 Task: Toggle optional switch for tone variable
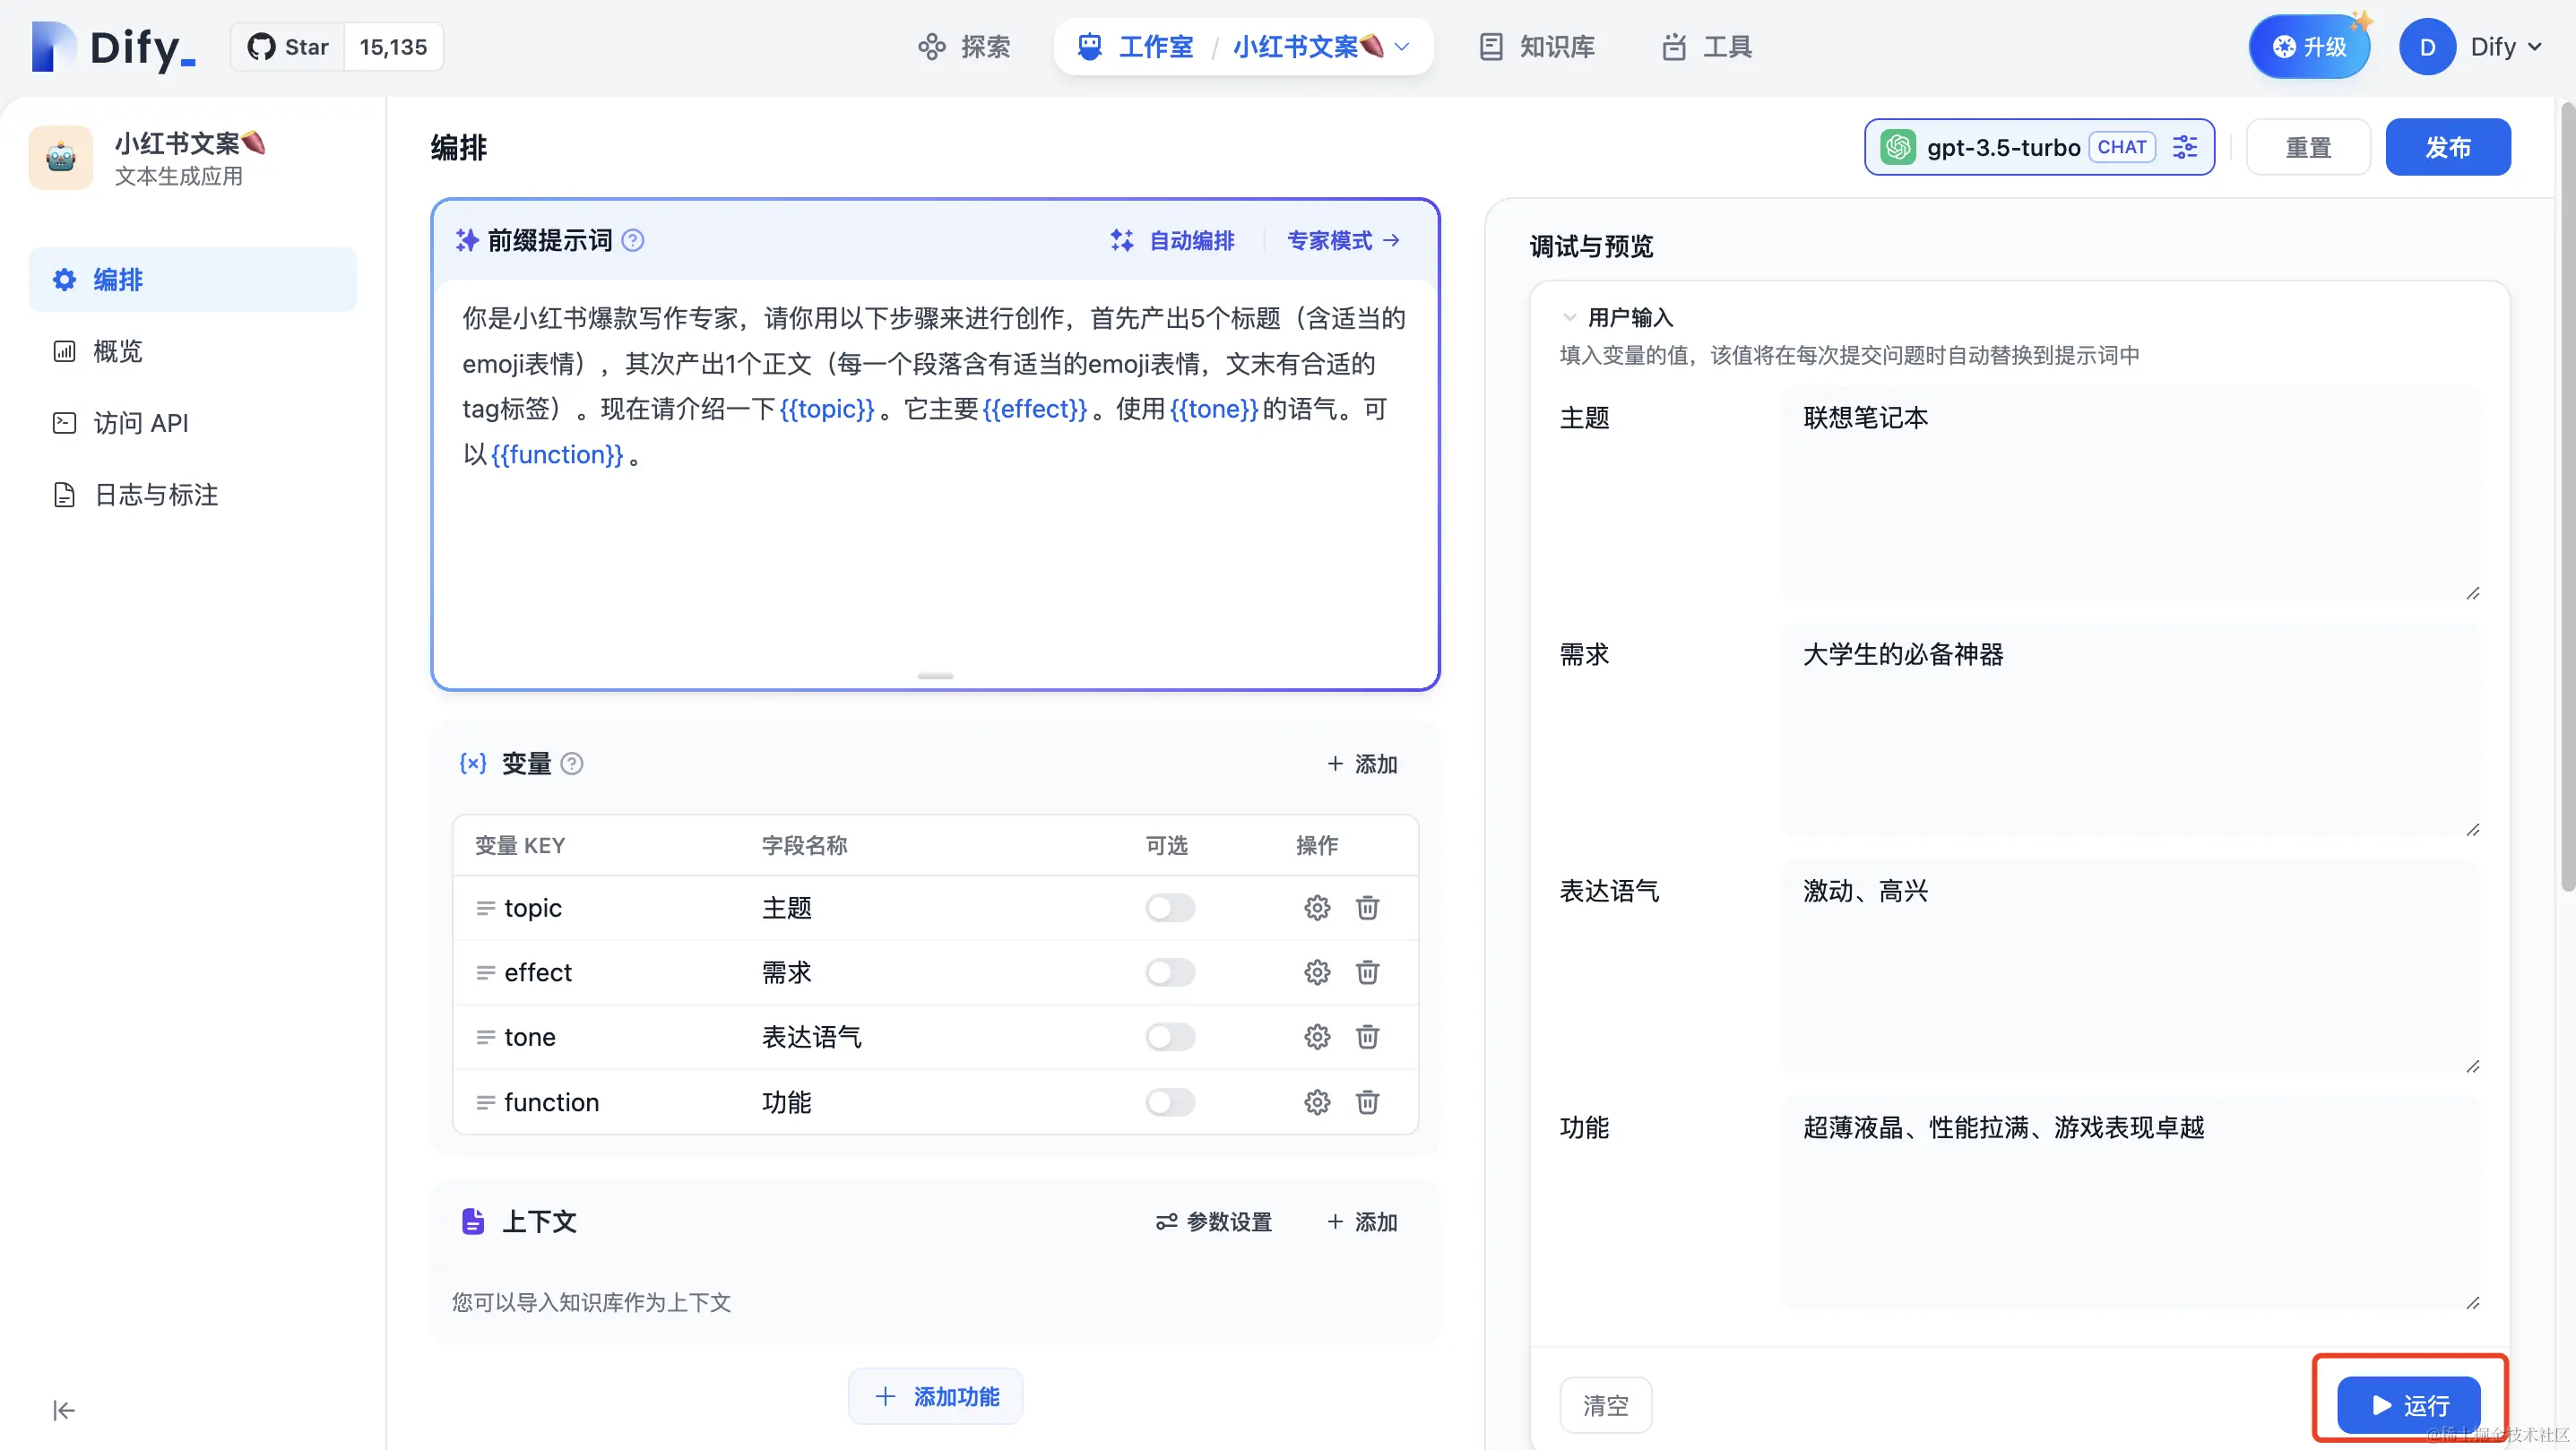click(1170, 1037)
